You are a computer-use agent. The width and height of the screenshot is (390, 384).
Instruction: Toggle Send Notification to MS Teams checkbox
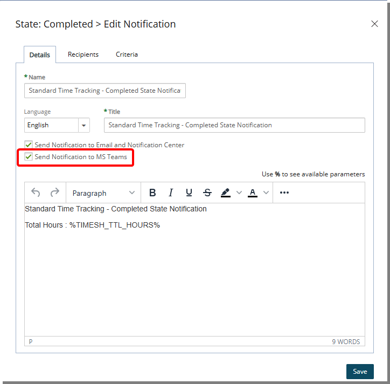tap(29, 156)
